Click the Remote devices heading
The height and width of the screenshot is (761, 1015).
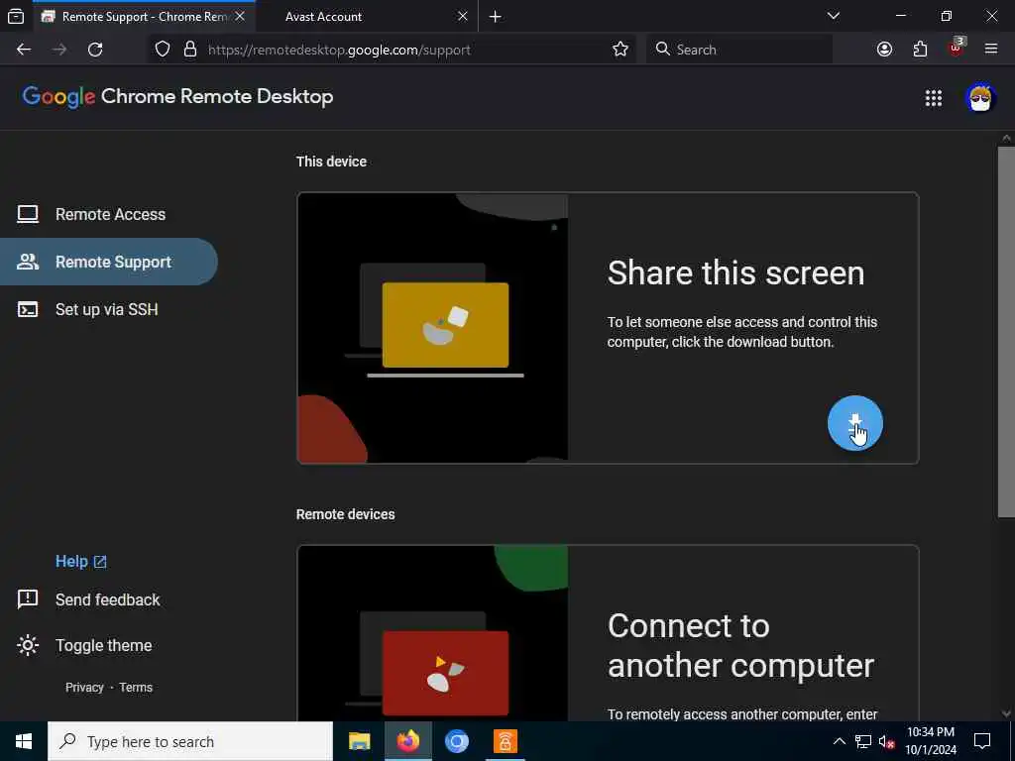[345, 514]
